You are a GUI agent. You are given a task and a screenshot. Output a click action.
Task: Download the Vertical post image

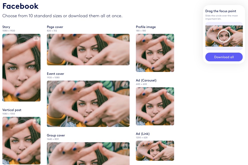[x=36, y=121]
